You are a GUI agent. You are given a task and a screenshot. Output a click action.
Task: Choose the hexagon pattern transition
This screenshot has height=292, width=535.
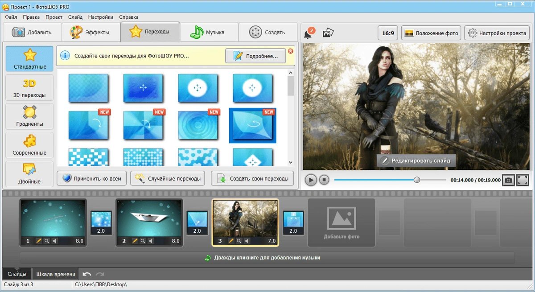pos(198,157)
